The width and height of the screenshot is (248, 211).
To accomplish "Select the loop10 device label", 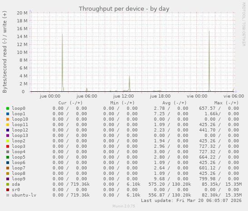I will (20, 119).
